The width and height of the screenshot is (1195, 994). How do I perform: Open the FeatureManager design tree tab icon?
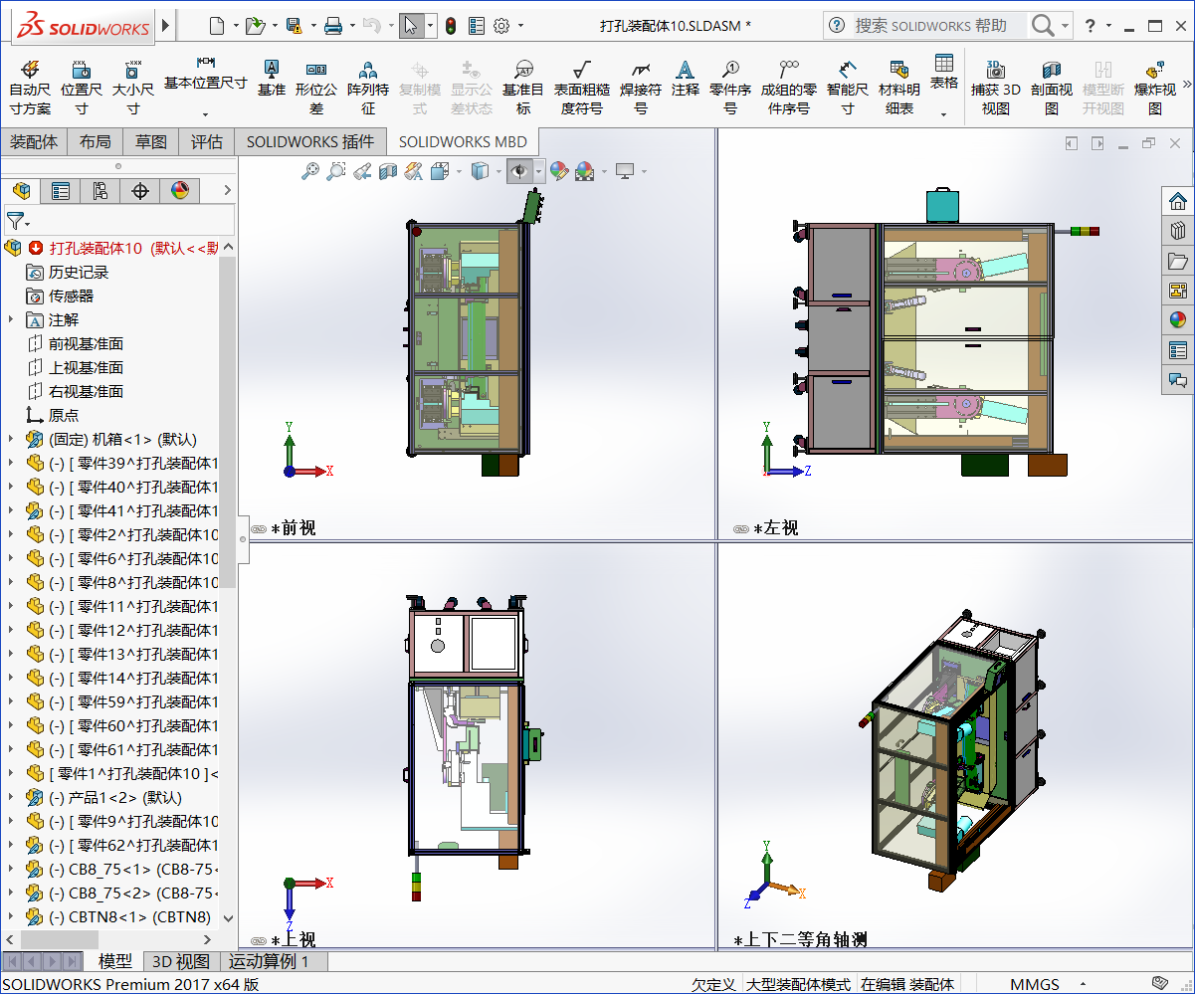pos(21,191)
